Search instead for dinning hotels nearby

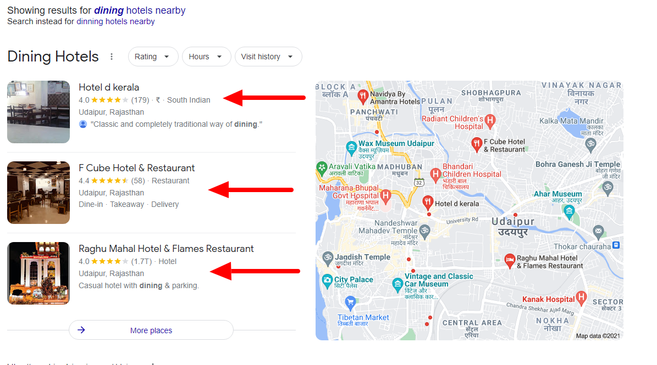point(115,21)
